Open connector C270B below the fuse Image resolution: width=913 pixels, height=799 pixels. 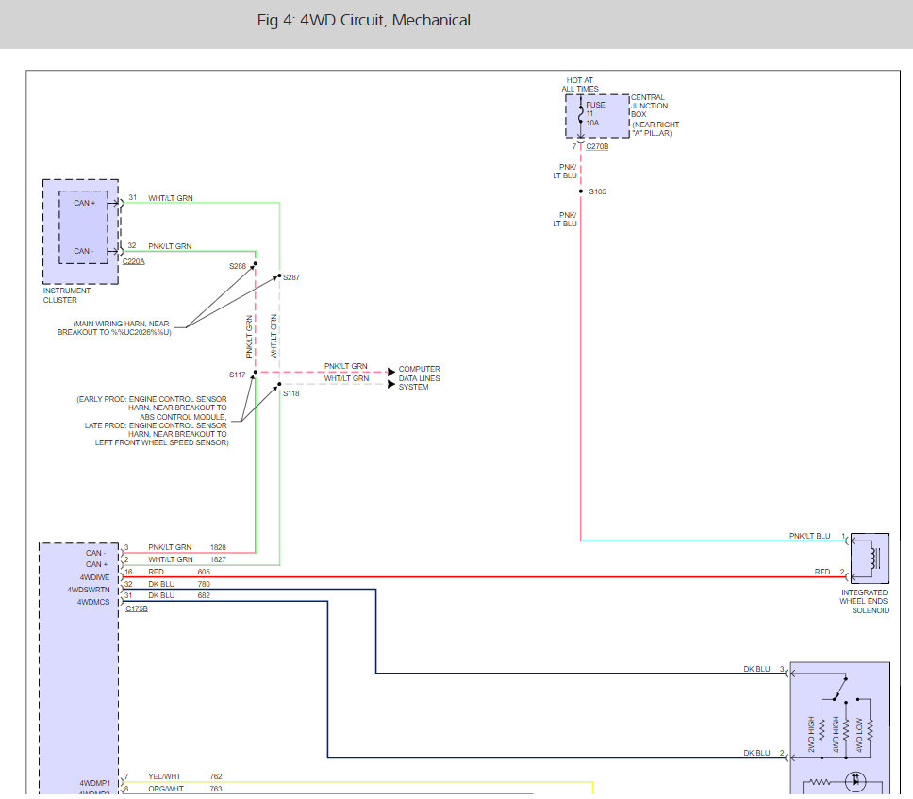[597, 147]
